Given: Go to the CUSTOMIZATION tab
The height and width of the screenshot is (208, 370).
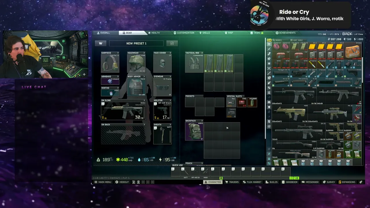Looking at the screenshot, I should [184, 33].
